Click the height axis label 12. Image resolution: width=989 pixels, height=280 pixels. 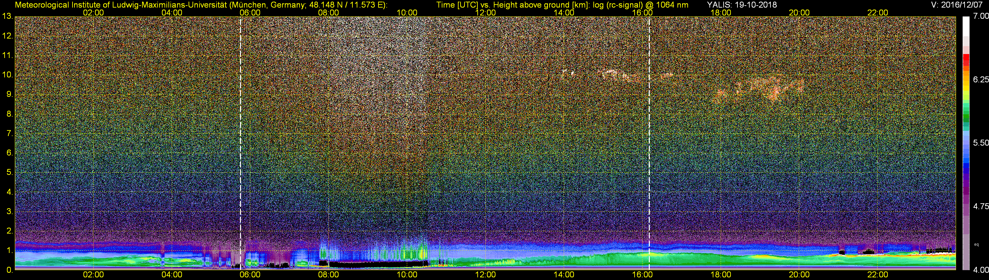pyautogui.click(x=7, y=36)
